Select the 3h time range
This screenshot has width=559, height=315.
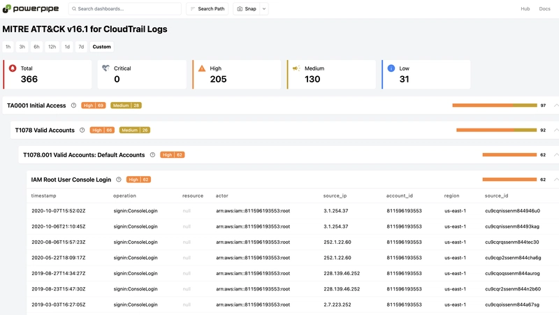click(x=22, y=47)
